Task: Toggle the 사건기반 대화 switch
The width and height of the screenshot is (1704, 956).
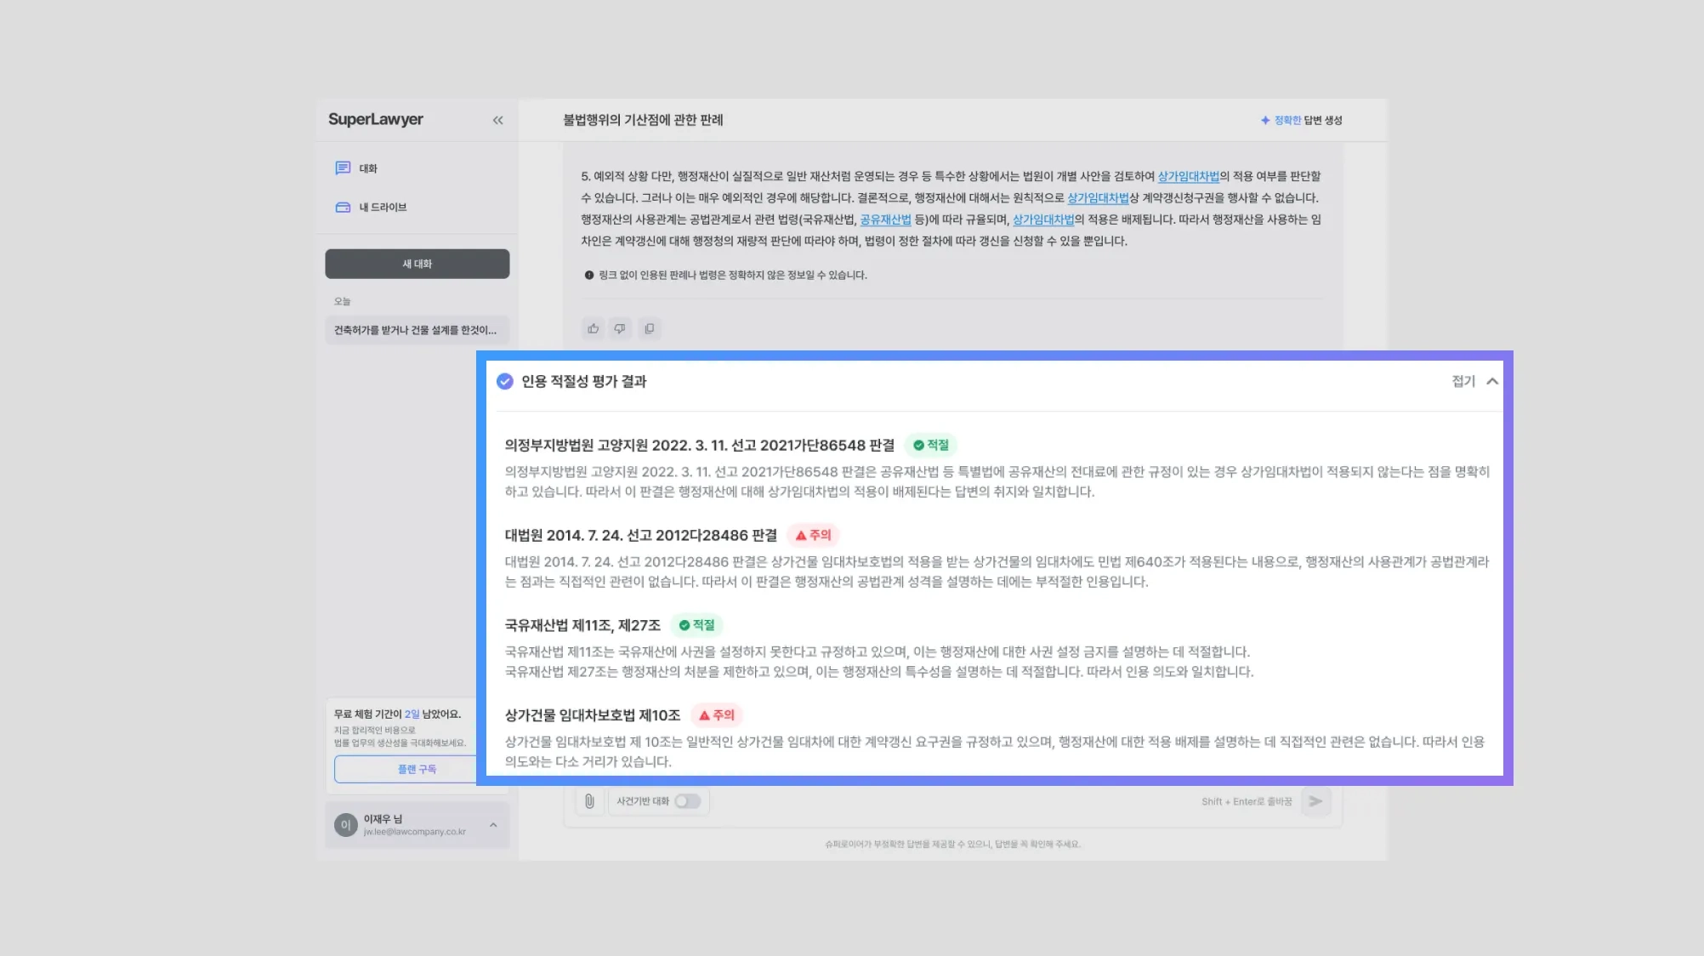Action: (687, 801)
